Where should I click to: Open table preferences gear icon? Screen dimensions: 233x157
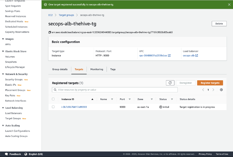[x=221, y=90]
